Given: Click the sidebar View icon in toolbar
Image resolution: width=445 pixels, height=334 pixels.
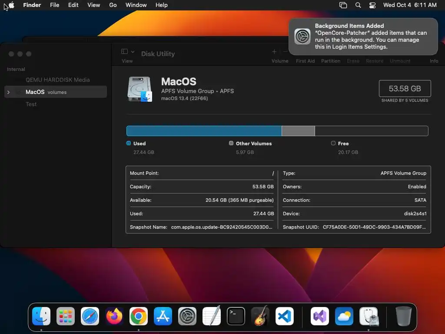Looking at the screenshot, I should click(x=124, y=51).
